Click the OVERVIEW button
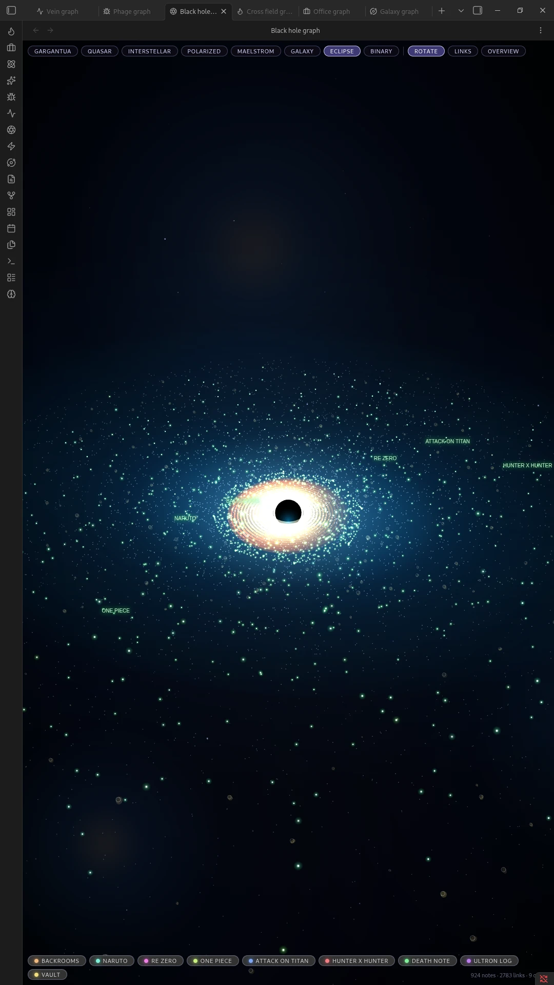554x985 pixels. tap(503, 51)
